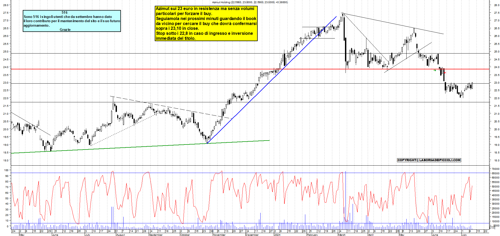Click the 'Stop sotto i 22,8' note line
The image size is (500, 236).
tap(204, 33)
